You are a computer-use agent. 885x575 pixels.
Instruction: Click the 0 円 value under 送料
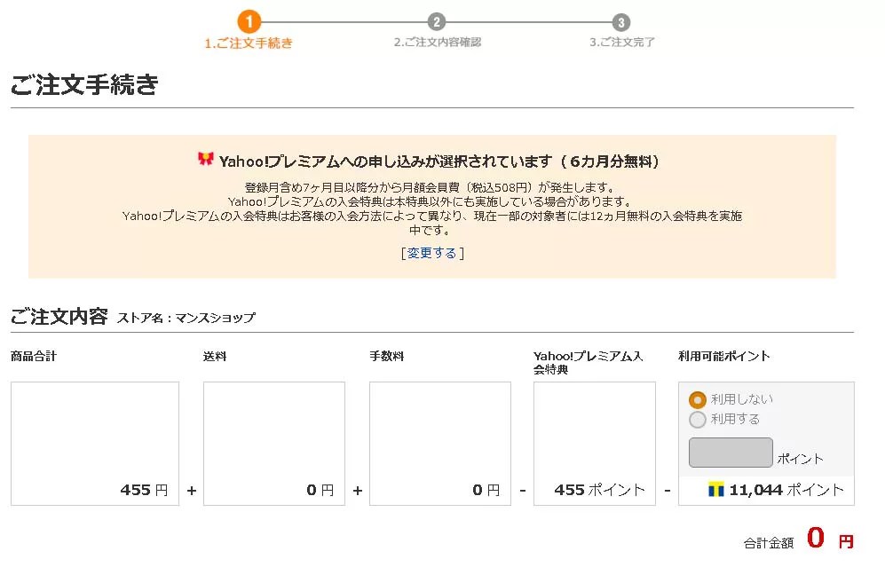click(x=320, y=490)
